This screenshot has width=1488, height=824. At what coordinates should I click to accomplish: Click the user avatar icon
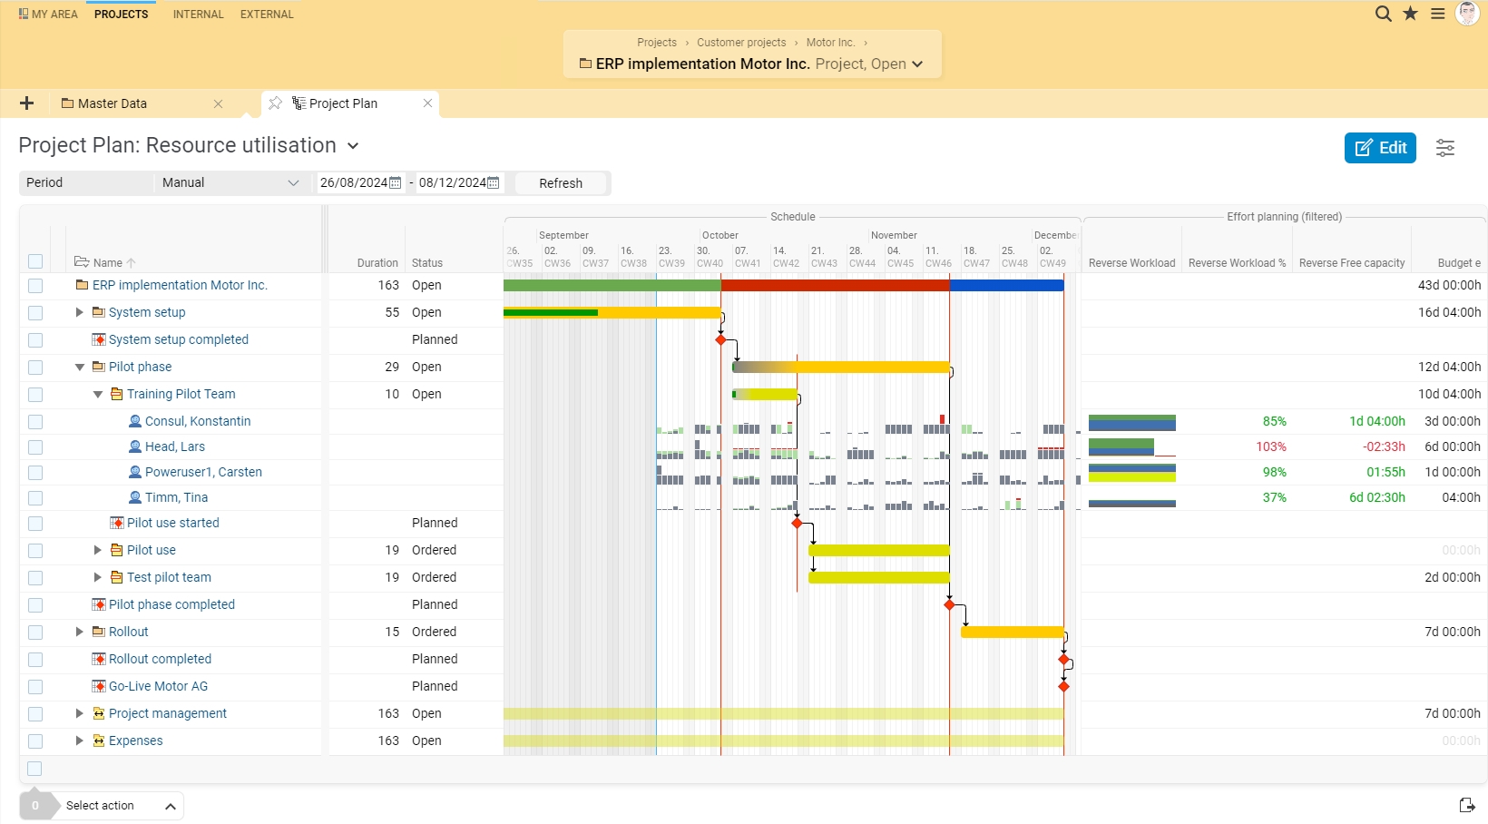point(1467,14)
